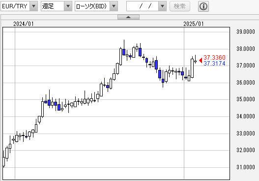Open the ローソク(BID) chart type dropdown arrow
This screenshot has height=181, width=259.
(x=114, y=6)
